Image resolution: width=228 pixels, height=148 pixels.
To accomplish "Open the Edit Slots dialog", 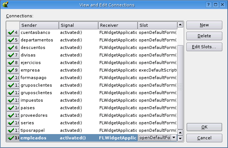I will pyautogui.click(x=204, y=47).
